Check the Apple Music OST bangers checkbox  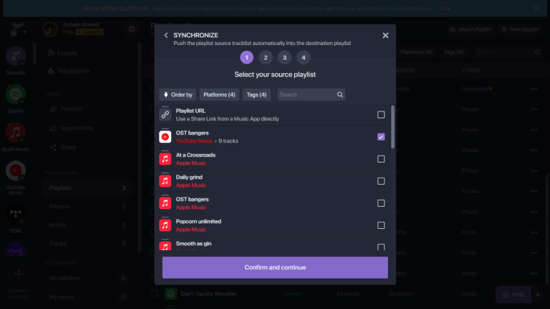coord(381,203)
